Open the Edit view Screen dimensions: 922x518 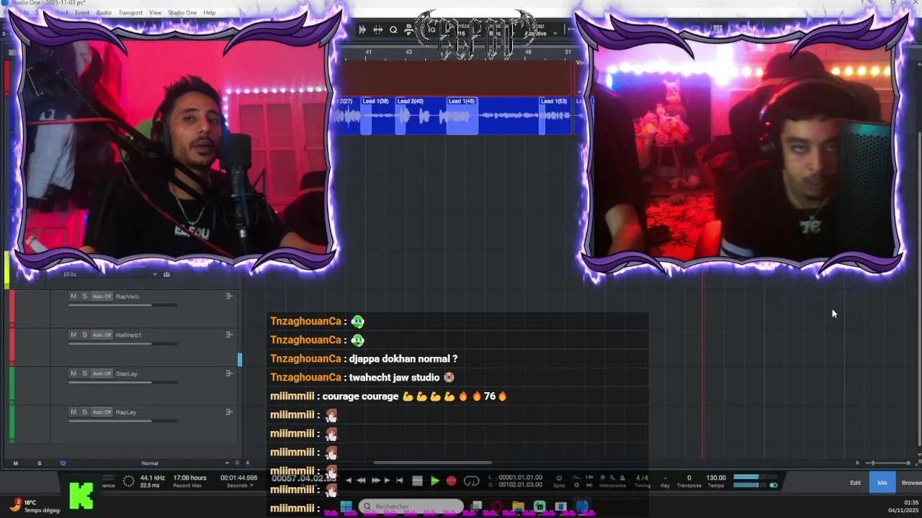(x=855, y=483)
